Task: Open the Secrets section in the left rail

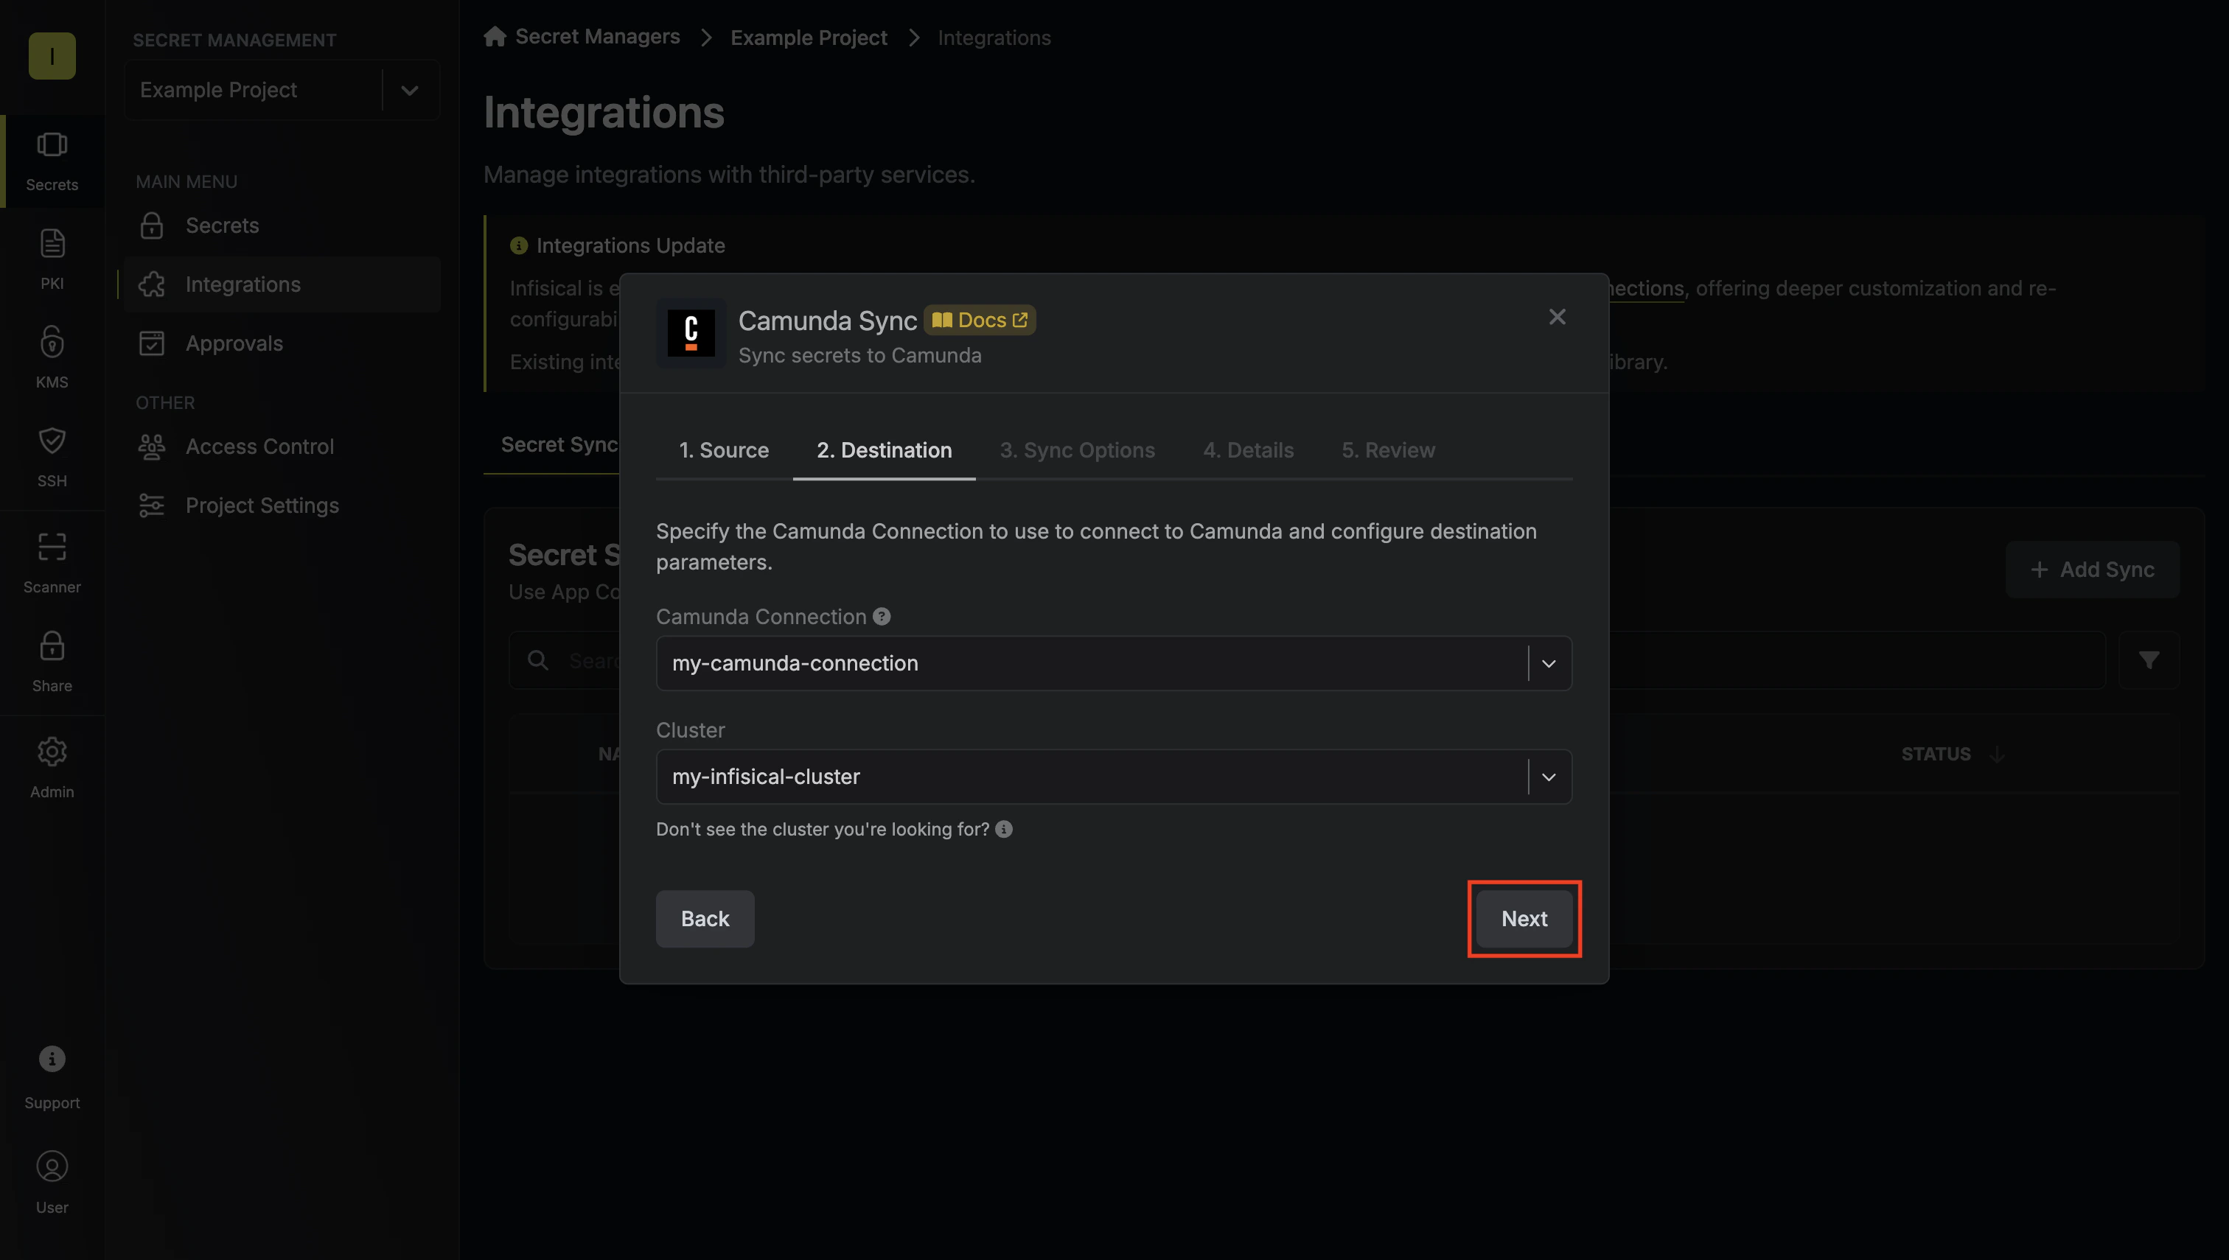Action: tap(52, 161)
